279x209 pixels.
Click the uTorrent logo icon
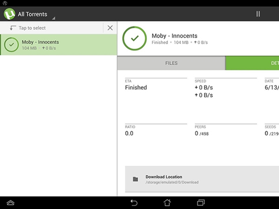pyautogui.click(x=9, y=14)
